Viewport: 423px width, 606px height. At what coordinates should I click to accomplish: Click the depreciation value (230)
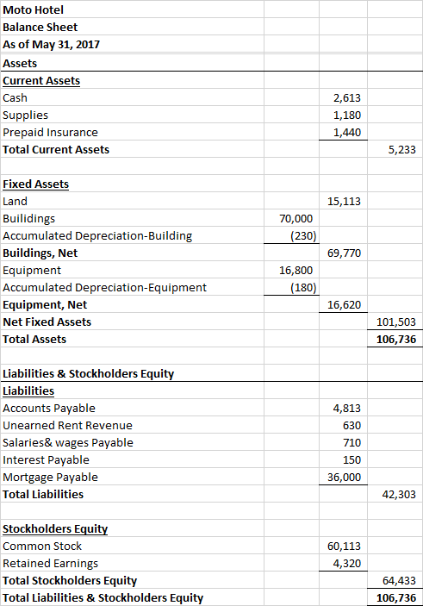coord(303,236)
